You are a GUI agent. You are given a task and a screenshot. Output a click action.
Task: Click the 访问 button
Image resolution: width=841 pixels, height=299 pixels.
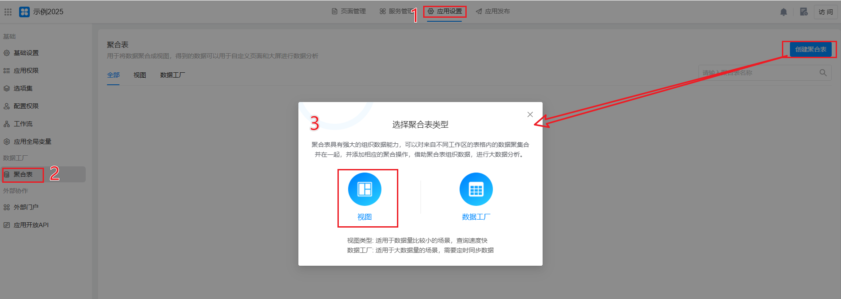click(825, 12)
